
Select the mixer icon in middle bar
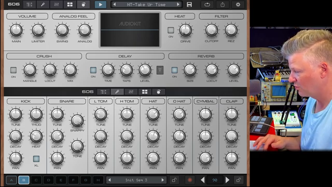pyautogui.click(x=131, y=92)
